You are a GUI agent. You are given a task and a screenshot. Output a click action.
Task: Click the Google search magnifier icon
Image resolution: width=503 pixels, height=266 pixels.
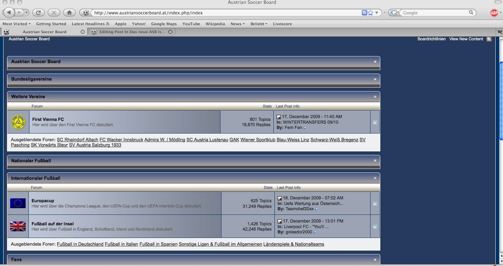coord(471,13)
